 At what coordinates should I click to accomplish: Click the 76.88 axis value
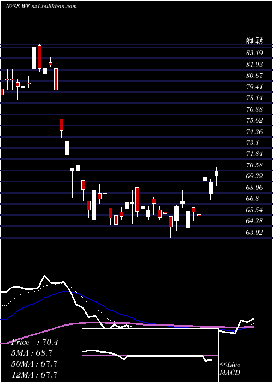pos(254,109)
